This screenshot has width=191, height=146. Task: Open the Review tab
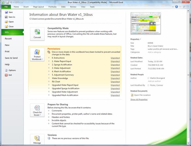pos(73,7)
